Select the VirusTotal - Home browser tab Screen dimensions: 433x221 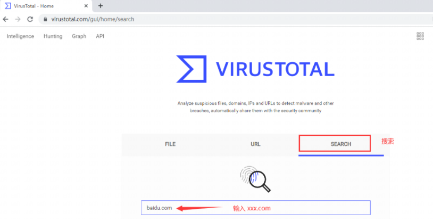tap(46, 6)
